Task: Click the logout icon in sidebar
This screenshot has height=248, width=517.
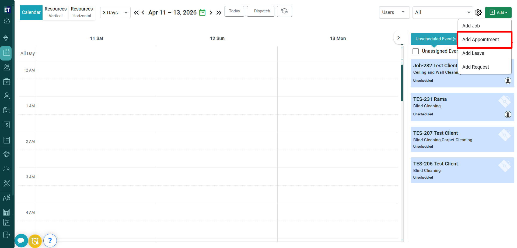Action: [7, 235]
